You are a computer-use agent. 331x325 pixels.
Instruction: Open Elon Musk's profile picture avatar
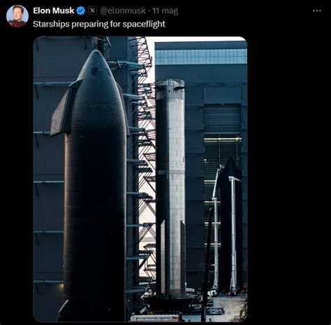[17, 16]
